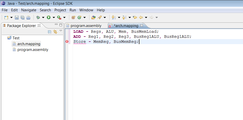Click the Forward navigation arrow icon
Viewport: 243px width, 120px height.
pyautogui.click(x=151, y=17)
